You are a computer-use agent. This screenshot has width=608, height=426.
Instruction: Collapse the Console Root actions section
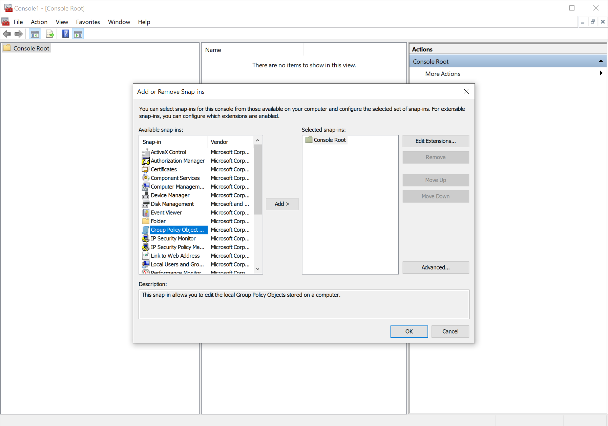(x=601, y=61)
